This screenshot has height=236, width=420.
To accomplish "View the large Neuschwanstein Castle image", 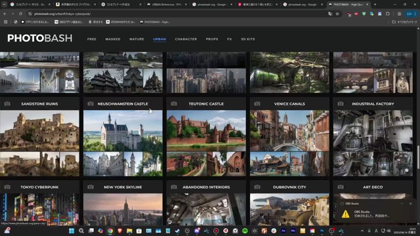I will (x=123, y=130).
